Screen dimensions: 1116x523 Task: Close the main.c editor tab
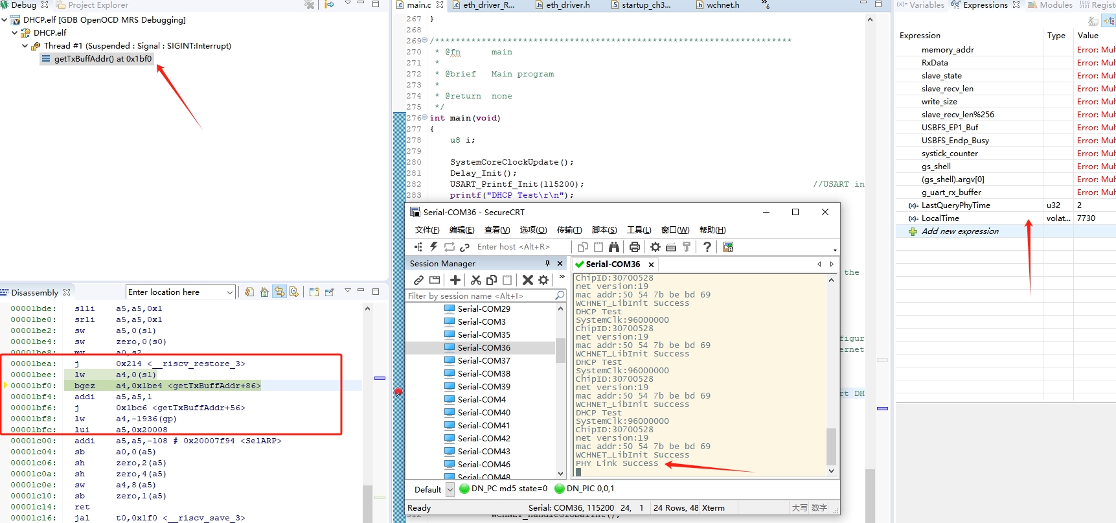(x=440, y=5)
